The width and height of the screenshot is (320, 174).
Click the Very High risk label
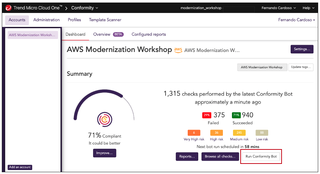tap(194, 139)
